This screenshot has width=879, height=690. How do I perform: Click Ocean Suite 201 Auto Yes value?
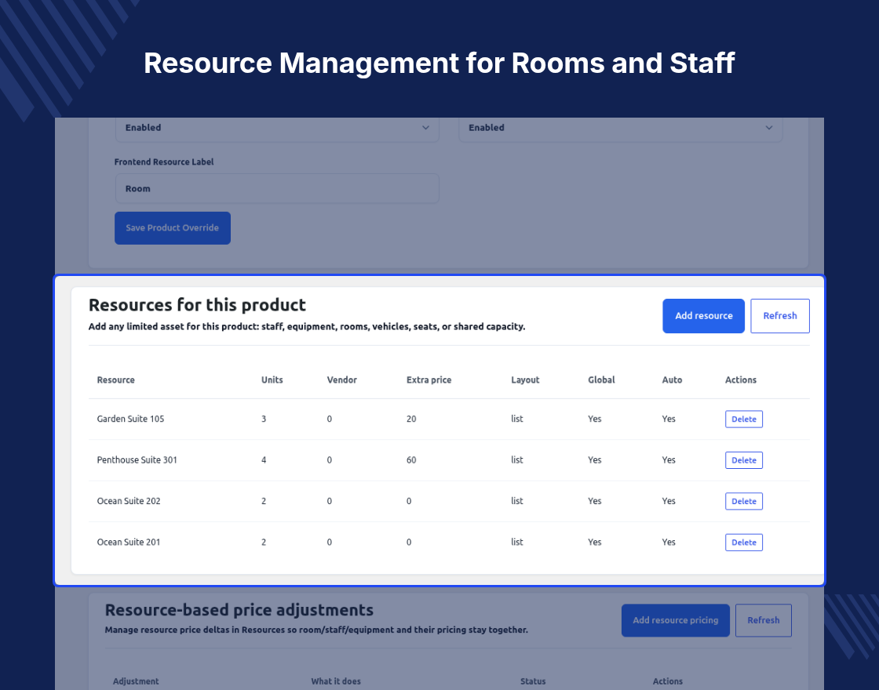point(668,542)
